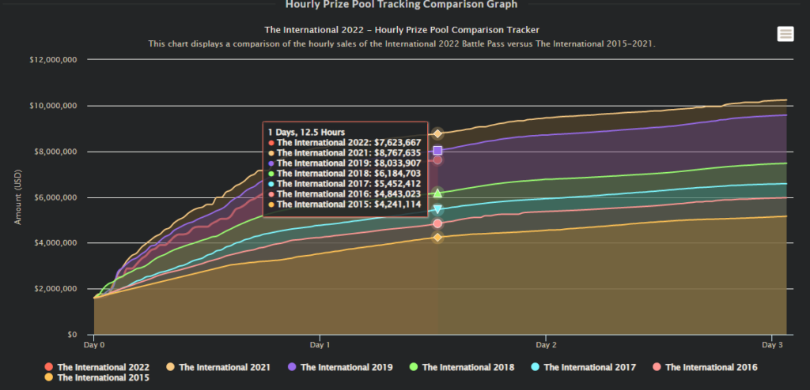Click the green triangle marker for International 2018

coord(437,193)
